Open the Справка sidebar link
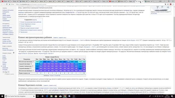This screenshot has height=98, width=175. point(5,19)
